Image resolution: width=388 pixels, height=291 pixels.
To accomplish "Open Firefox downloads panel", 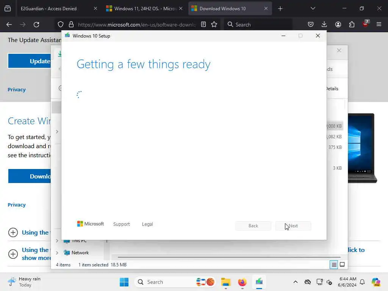I will tap(324, 25).
